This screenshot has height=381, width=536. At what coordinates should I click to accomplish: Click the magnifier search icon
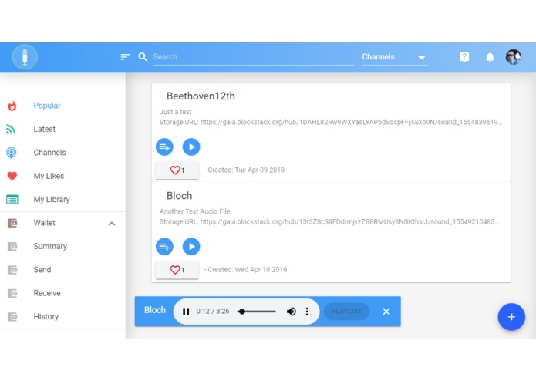pyautogui.click(x=143, y=57)
